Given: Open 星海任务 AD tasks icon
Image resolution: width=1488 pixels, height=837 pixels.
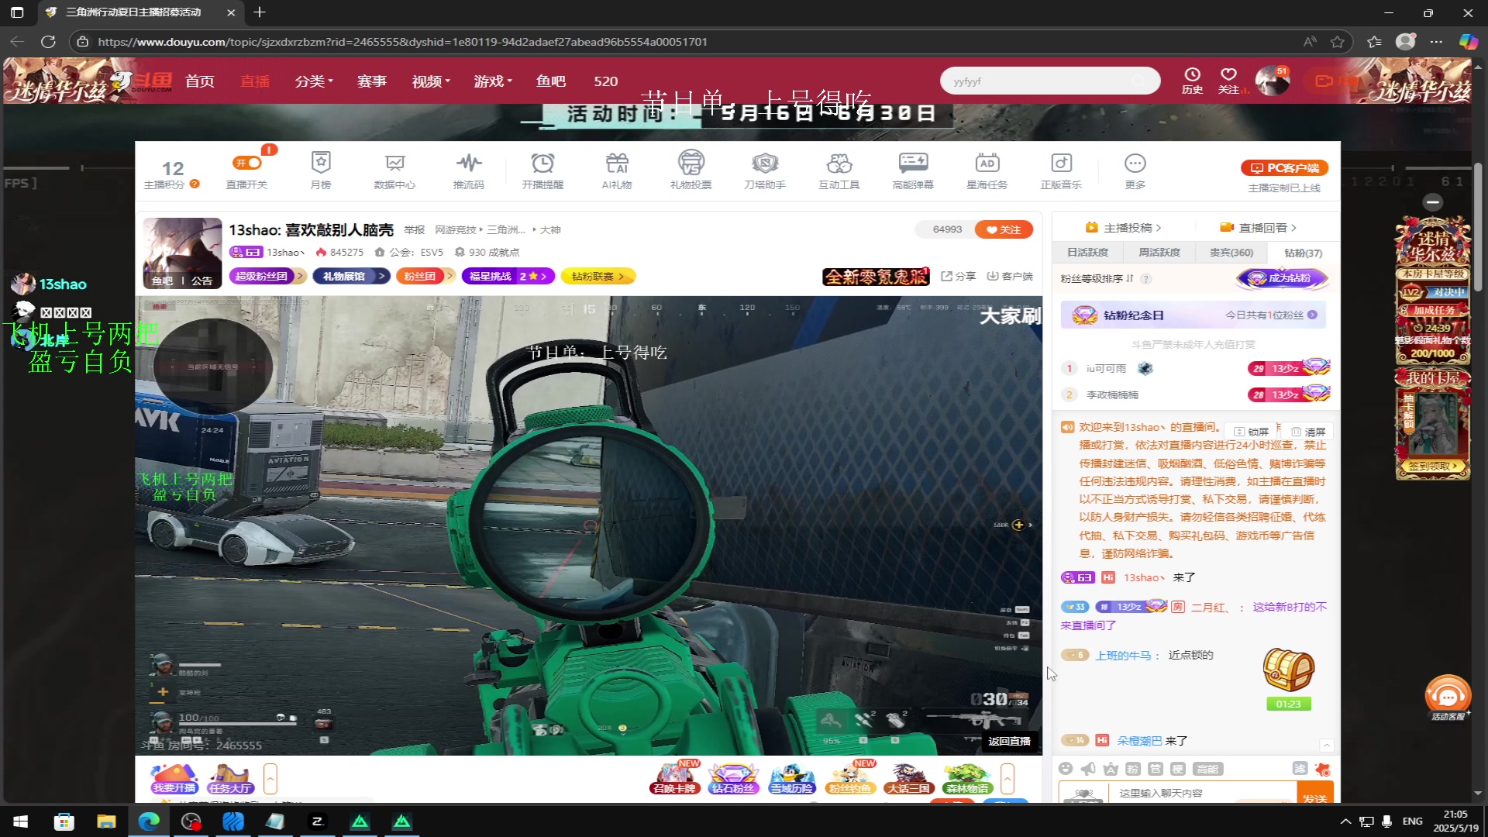Looking at the screenshot, I should [x=987, y=170].
